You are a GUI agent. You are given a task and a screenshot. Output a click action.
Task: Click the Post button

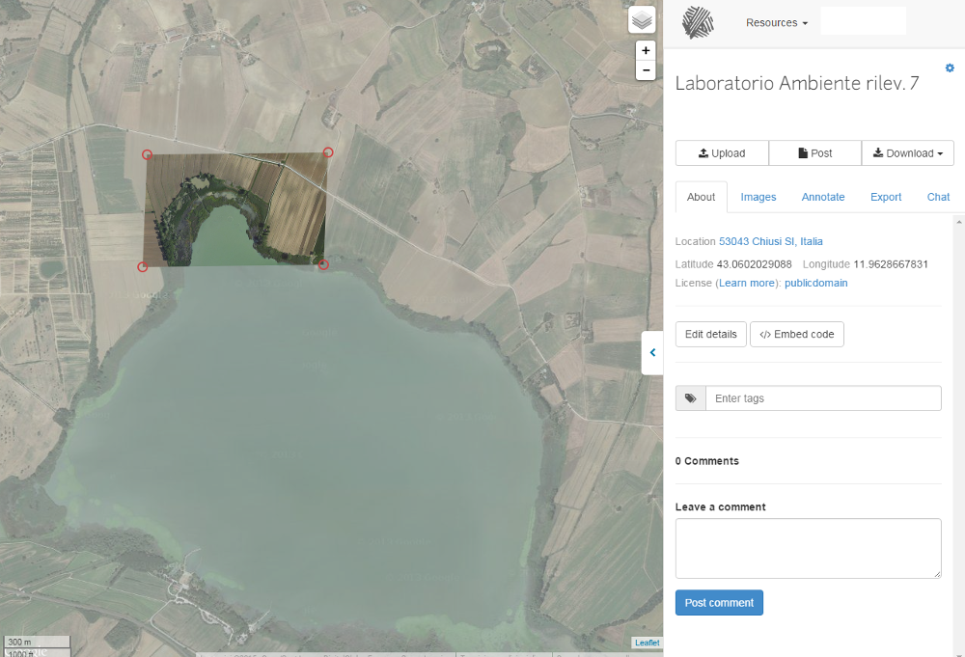tap(814, 153)
